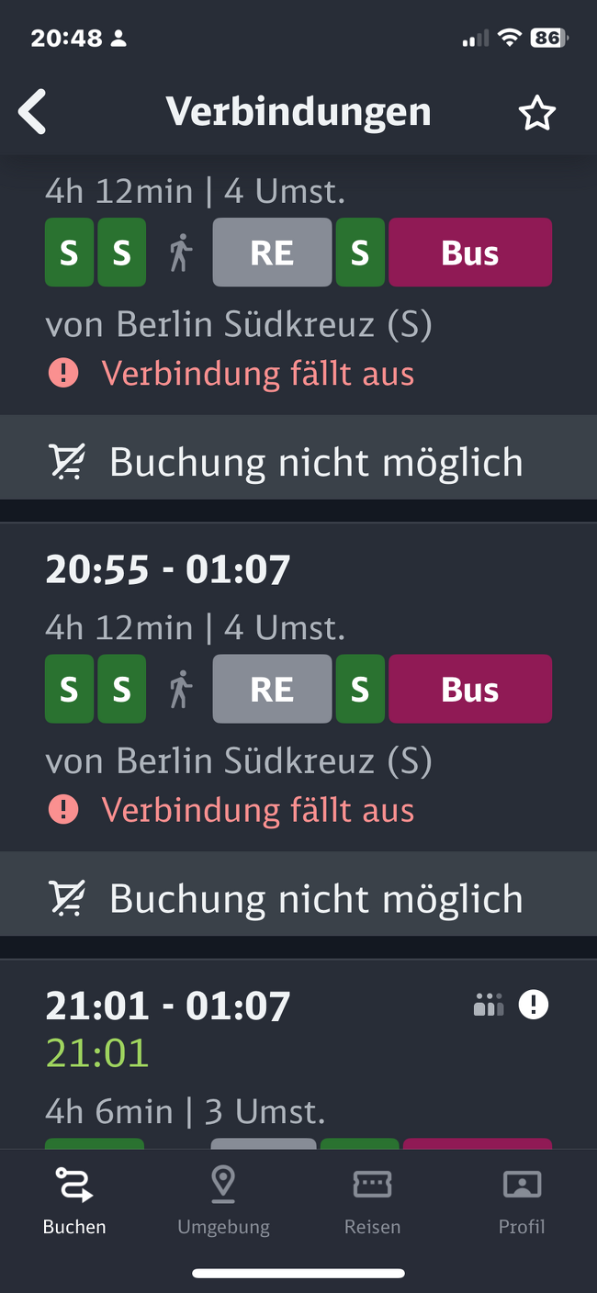This screenshot has width=597, height=1293.
Task: Open the 20:55 - 01:07 connection details
Action: (x=168, y=570)
